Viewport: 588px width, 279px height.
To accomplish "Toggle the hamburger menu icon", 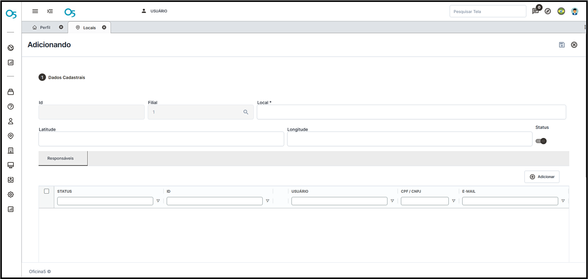I will pyautogui.click(x=35, y=11).
